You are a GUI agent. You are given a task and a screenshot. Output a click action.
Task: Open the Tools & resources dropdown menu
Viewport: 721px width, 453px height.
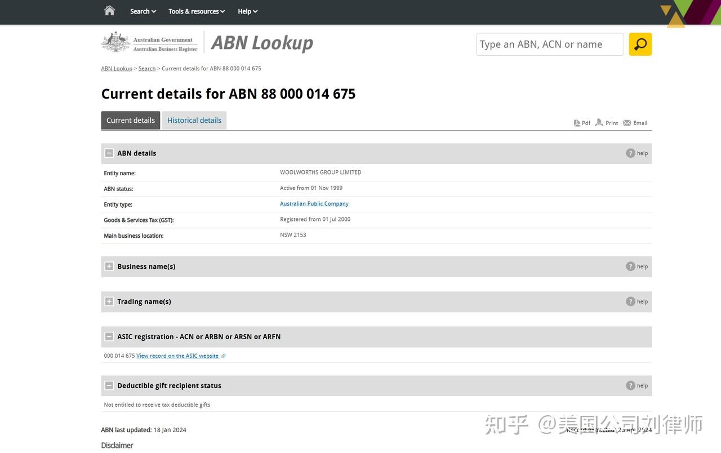click(197, 11)
